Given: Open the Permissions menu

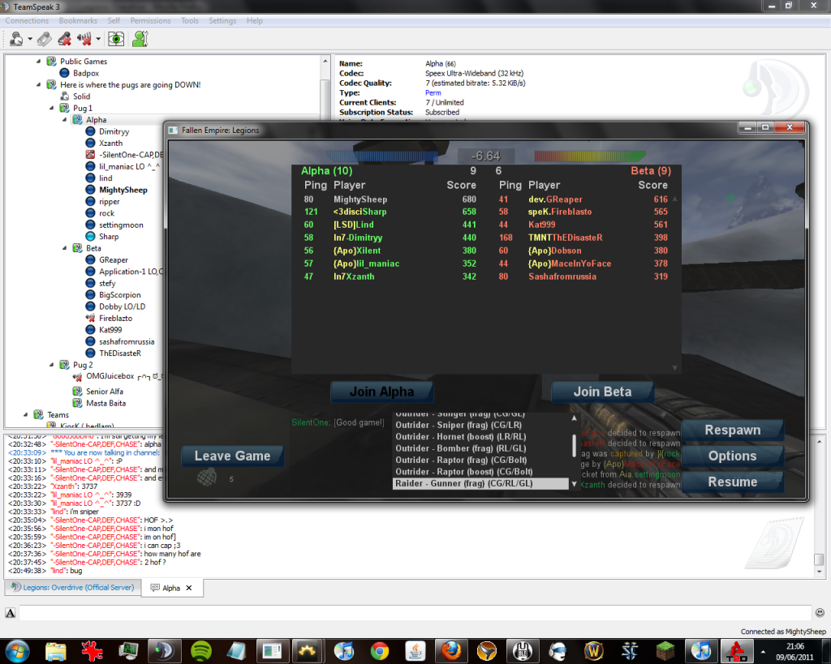Looking at the screenshot, I should [x=150, y=20].
